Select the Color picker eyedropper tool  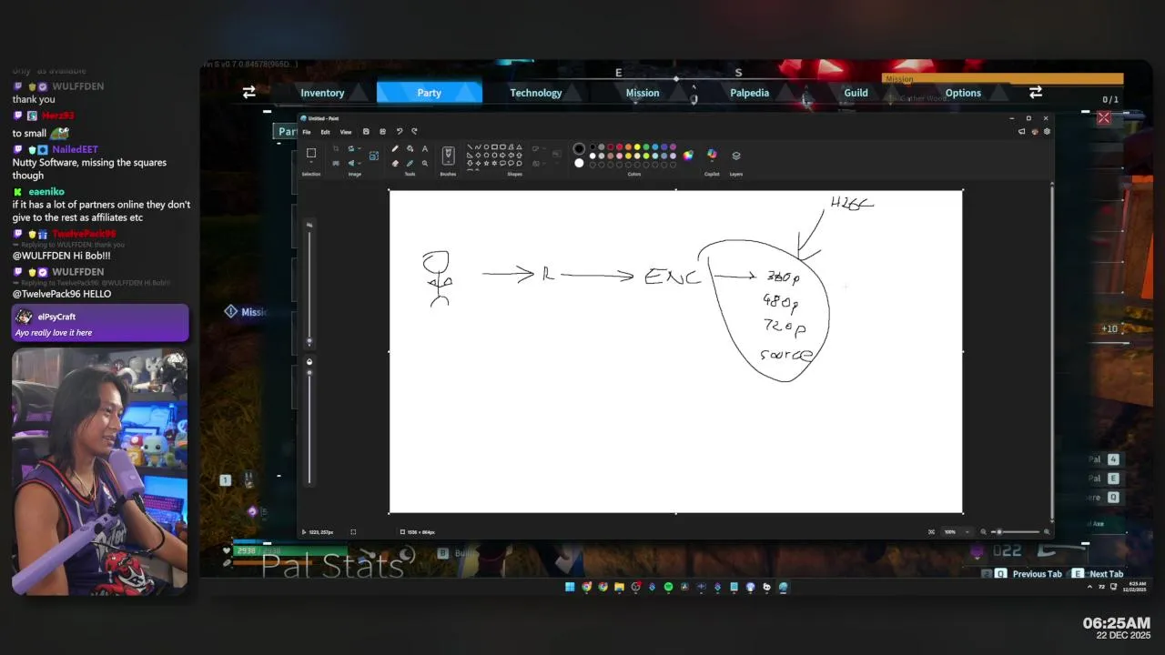coord(410,164)
